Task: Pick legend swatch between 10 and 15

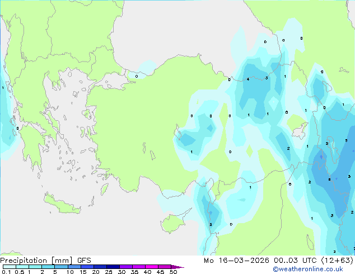Action: point(74,267)
